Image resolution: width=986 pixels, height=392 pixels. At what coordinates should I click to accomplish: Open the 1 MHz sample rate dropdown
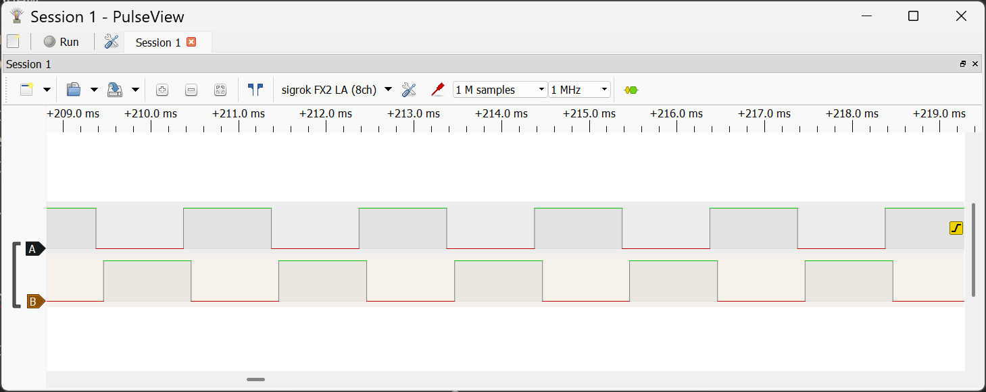tap(579, 90)
